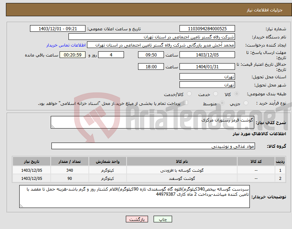292x229 pixels.
Task: Click the resize grip of the buyer notes textarea
Action: pos(21,206)
